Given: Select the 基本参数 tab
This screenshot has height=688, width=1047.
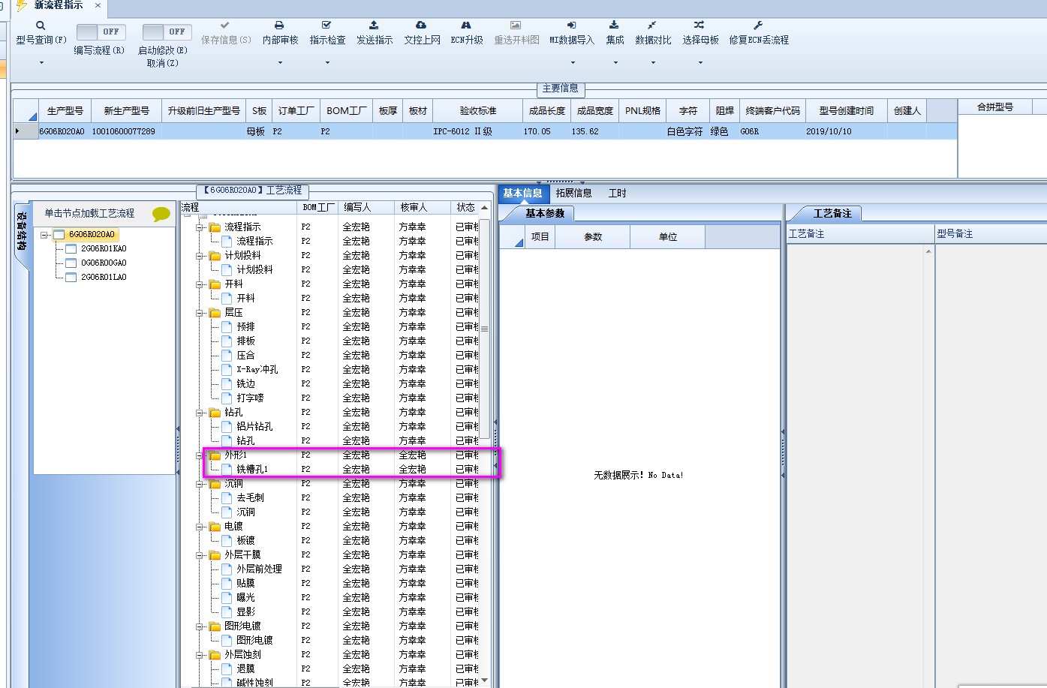Looking at the screenshot, I should click(545, 213).
